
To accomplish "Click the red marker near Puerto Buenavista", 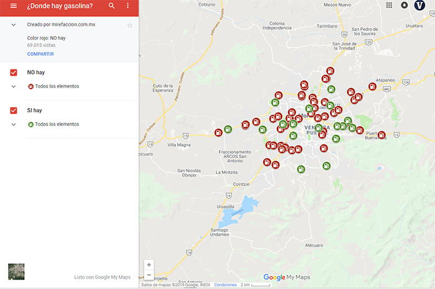I will pyautogui.click(x=382, y=135).
